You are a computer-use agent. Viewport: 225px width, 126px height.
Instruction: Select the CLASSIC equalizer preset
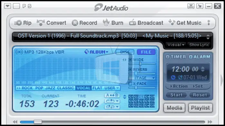pos(65,88)
